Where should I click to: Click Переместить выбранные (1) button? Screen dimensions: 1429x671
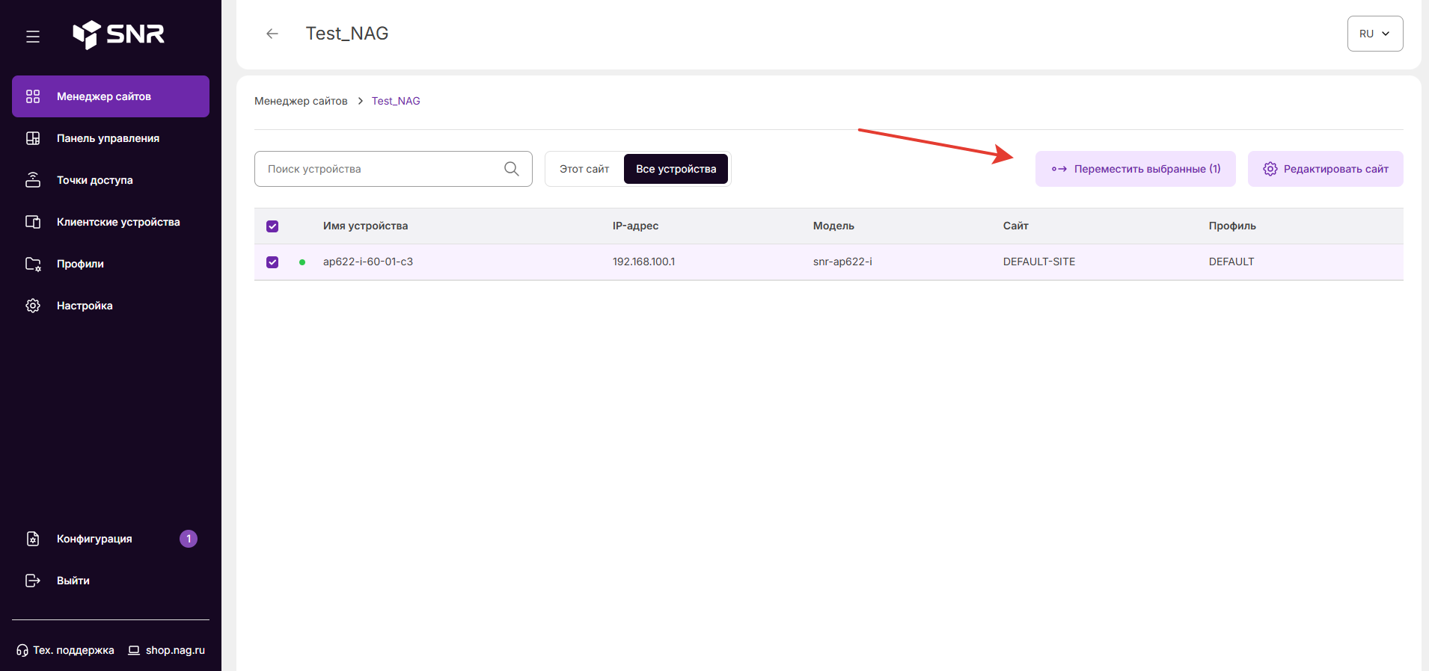(1136, 169)
